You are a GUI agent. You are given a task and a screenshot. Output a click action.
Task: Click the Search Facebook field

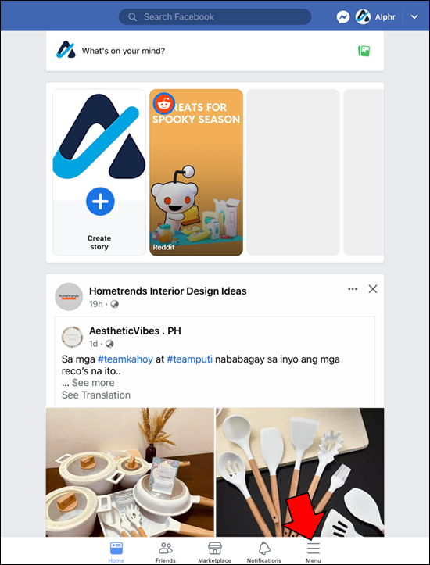(215, 17)
